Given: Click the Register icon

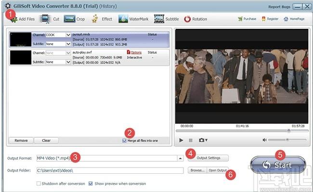Looking at the screenshot, I should 263,19.
